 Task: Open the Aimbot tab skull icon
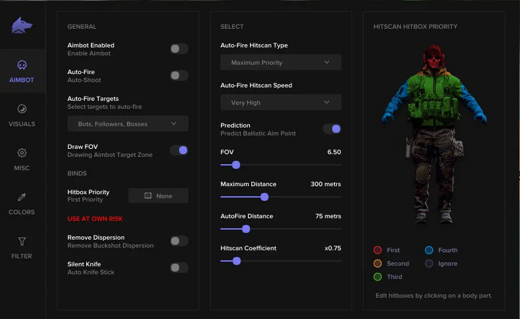click(22, 65)
